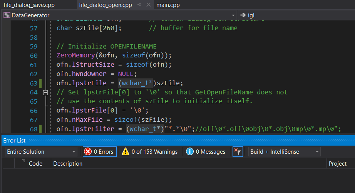Click the Error List panel title bar
The image size is (355, 193).
coord(178,141)
